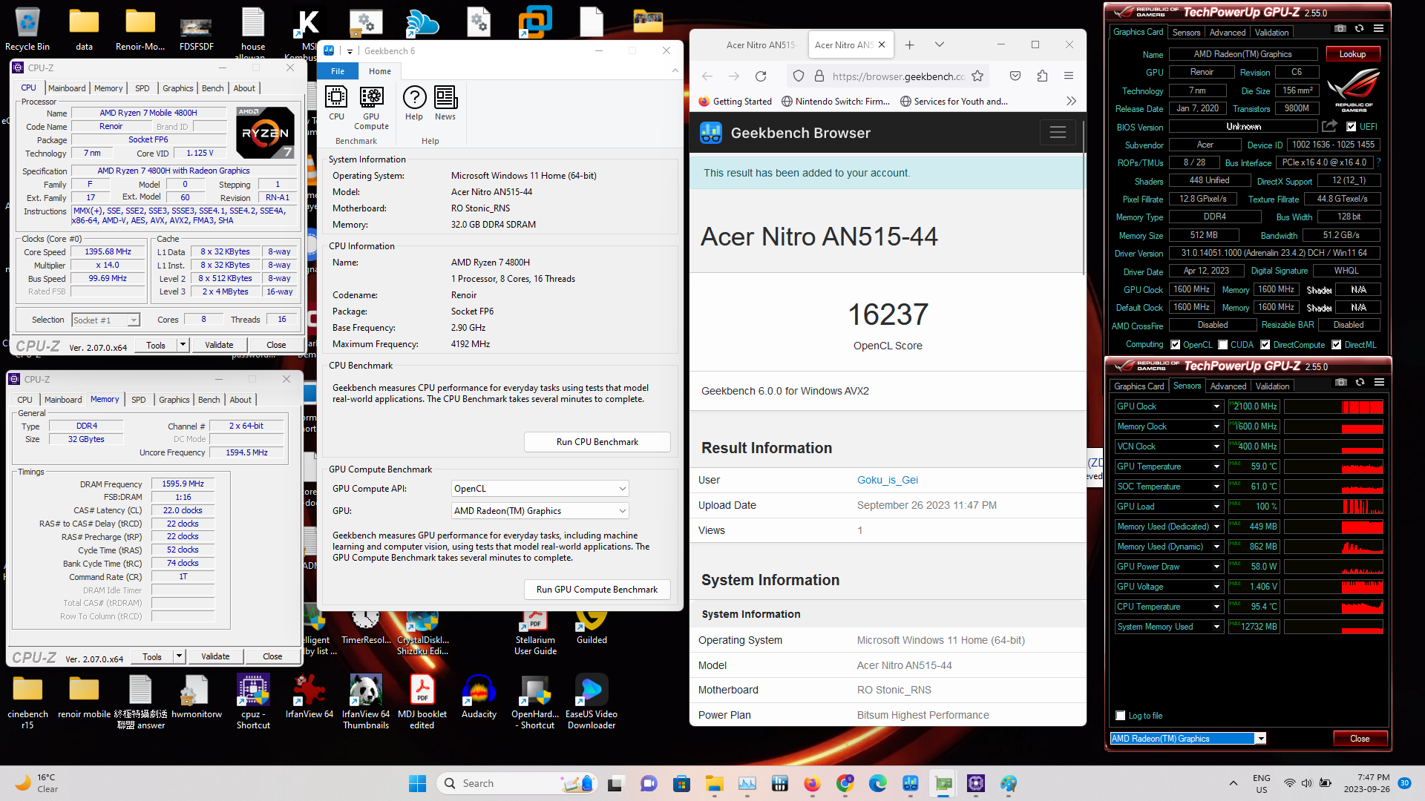
Task: Open IrfanView 64 desktop shortcut
Action: pyautogui.click(x=309, y=697)
